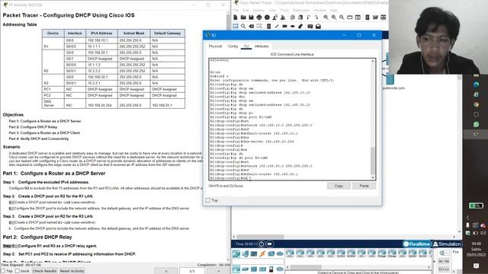
Task: Open the CLI tab of R2
Action: tap(246, 46)
